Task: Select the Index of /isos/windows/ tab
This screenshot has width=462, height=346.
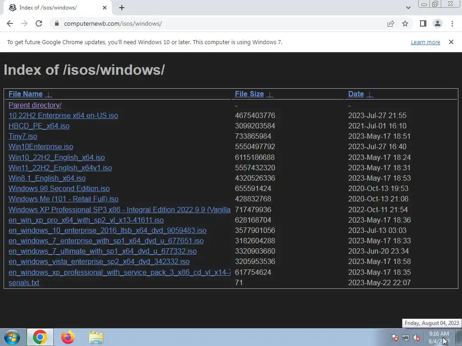Action: coord(57,8)
